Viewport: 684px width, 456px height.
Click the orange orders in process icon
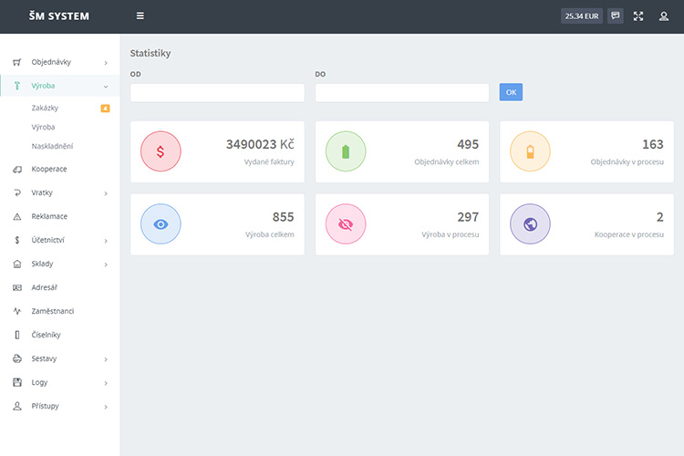530,151
